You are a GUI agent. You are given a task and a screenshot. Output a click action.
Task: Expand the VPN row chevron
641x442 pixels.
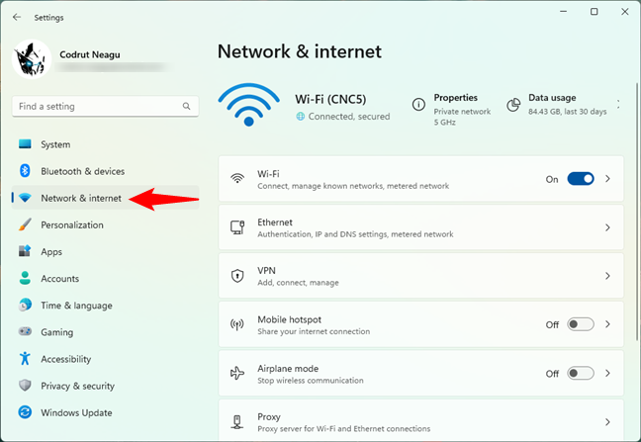click(x=607, y=276)
